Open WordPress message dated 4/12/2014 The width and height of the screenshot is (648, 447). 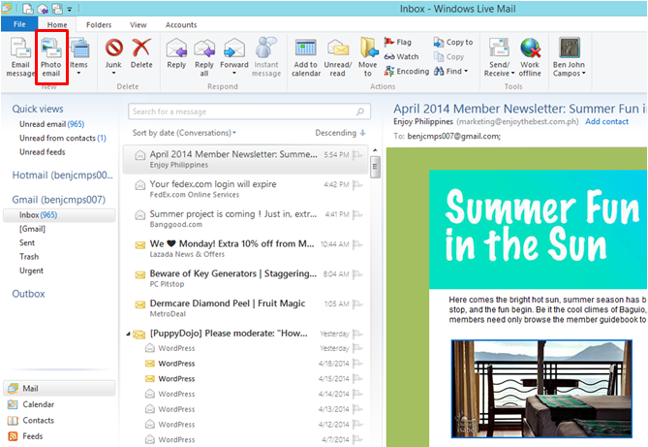[x=246, y=425]
